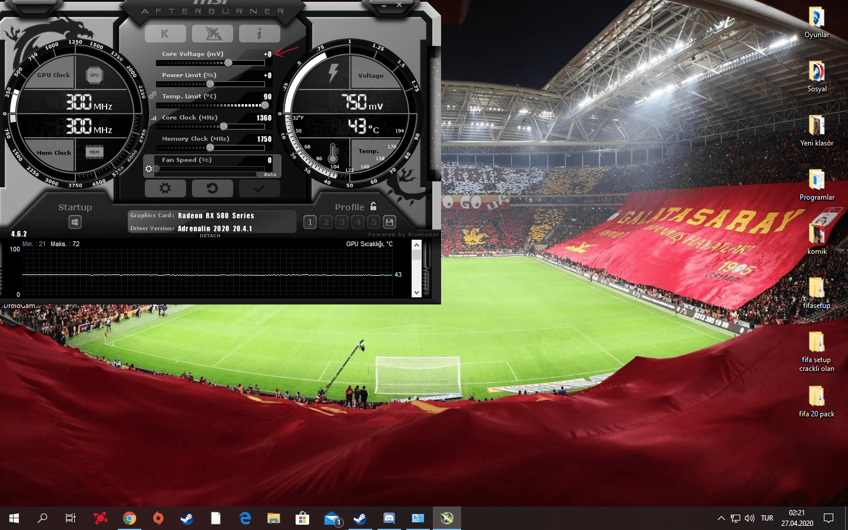Open the Windows Start menu
Image resolution: width=848 pixels, height=530 pixels.
click(14, 518)
